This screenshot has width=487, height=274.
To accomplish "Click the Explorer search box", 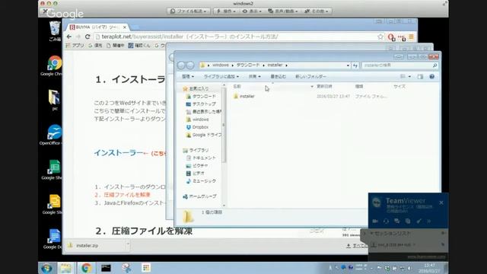I will [399, 65].
